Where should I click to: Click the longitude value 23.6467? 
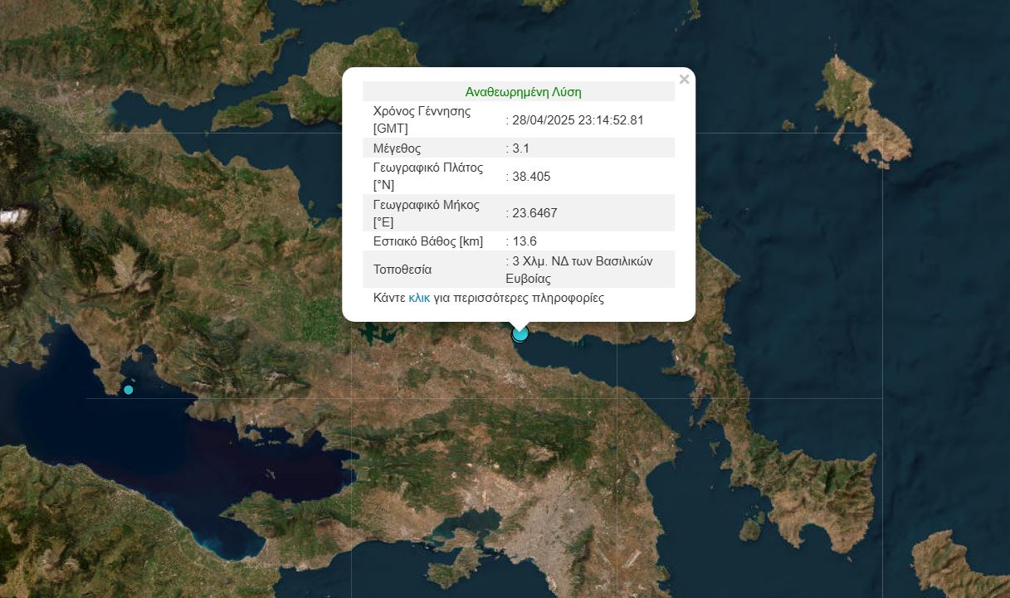(x=534, y=213)
